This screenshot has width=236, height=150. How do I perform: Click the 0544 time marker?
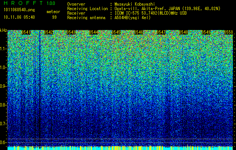(x=93, y=32)
